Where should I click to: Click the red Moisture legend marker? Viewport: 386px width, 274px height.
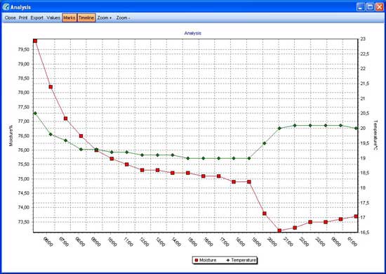tap(197, 260)
